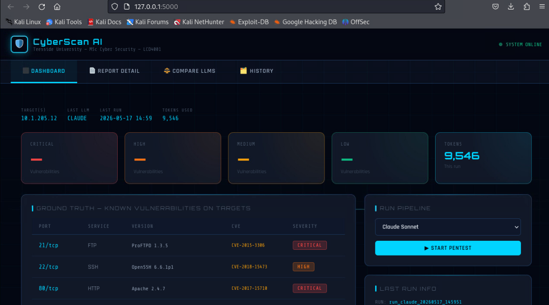Open the Kali Tools bookmark
549x305 pixels.
coord(64,22)
